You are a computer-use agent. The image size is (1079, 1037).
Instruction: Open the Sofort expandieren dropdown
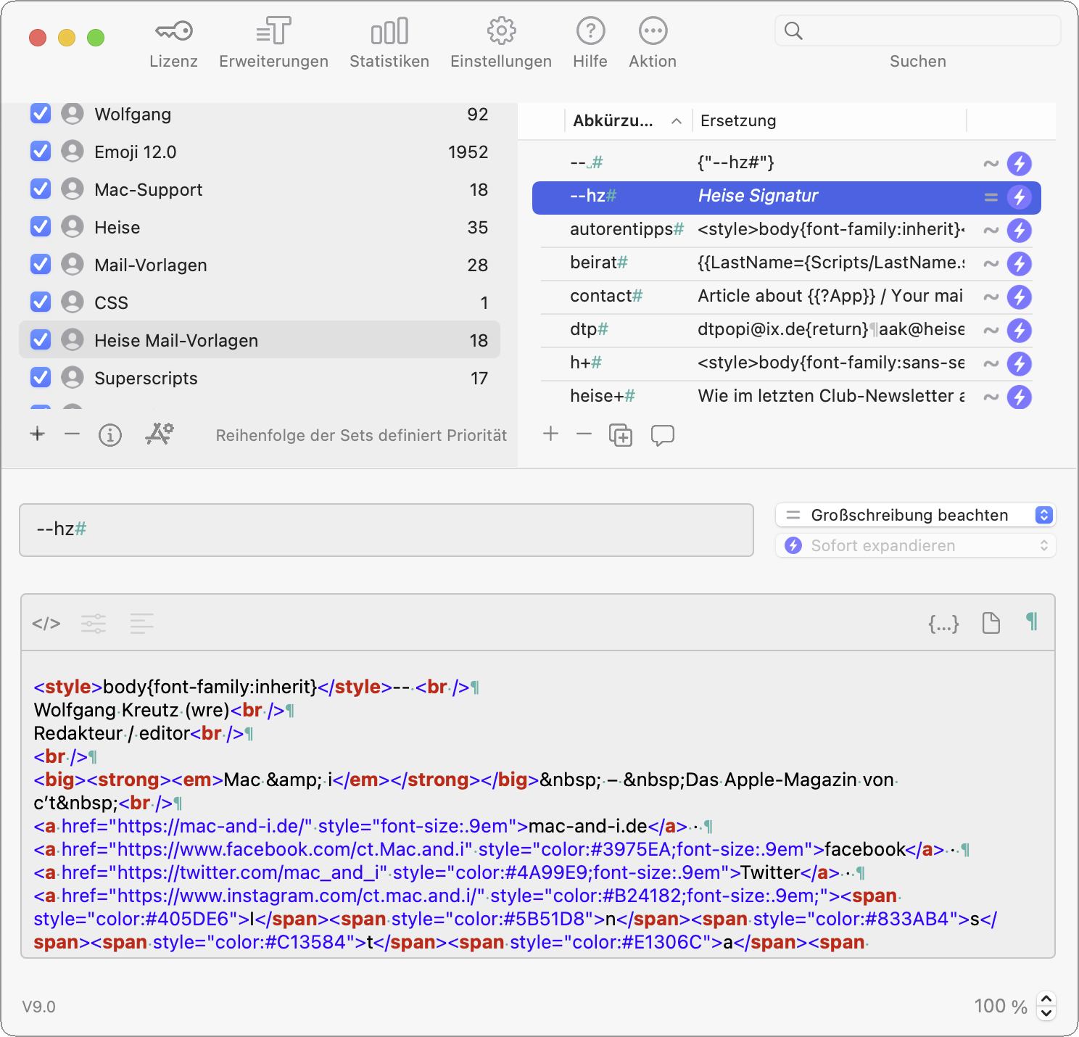915,545
